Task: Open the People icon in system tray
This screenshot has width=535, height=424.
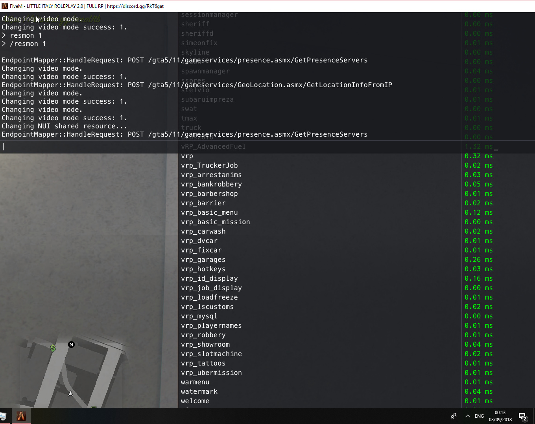Action: [454, 416]
